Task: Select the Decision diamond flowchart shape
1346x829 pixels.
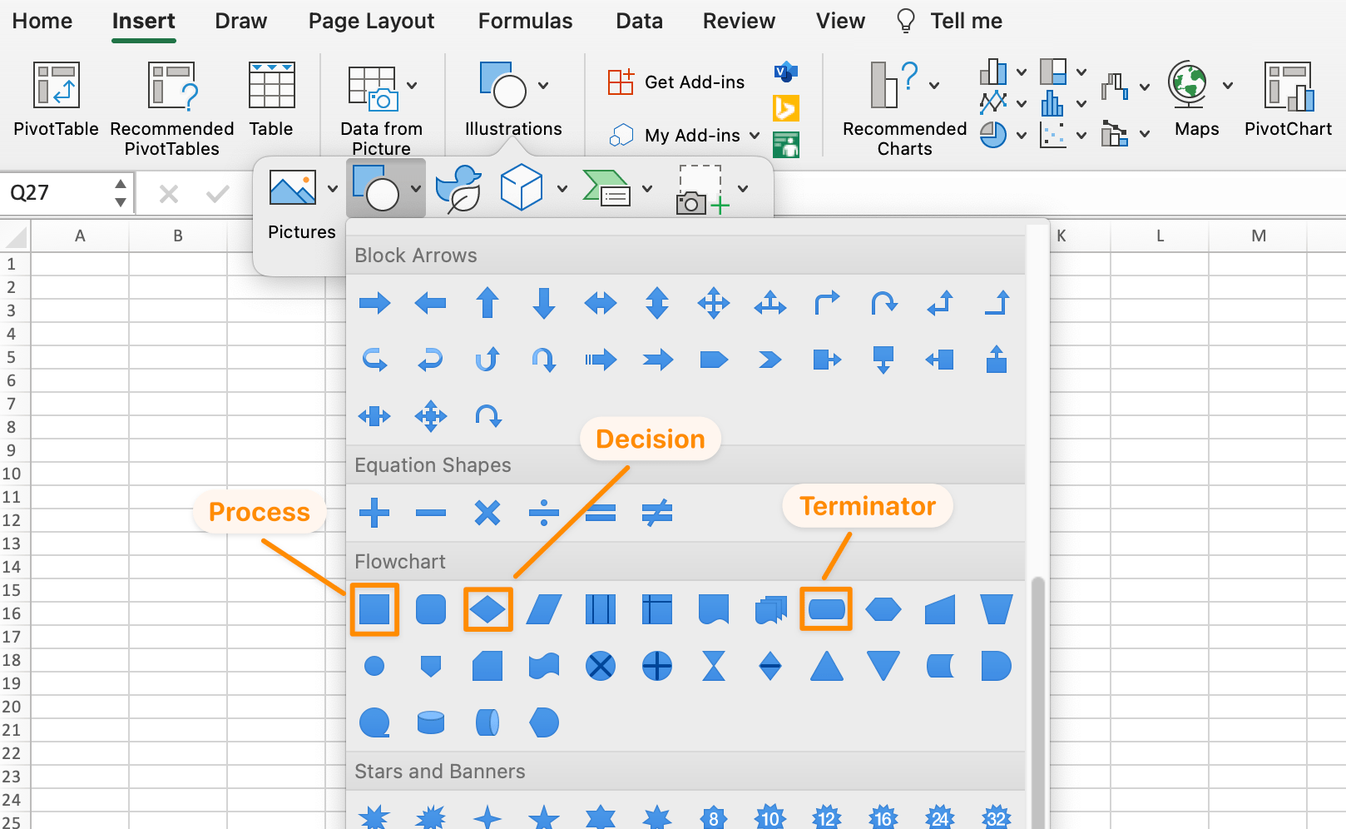Action: 487,609
